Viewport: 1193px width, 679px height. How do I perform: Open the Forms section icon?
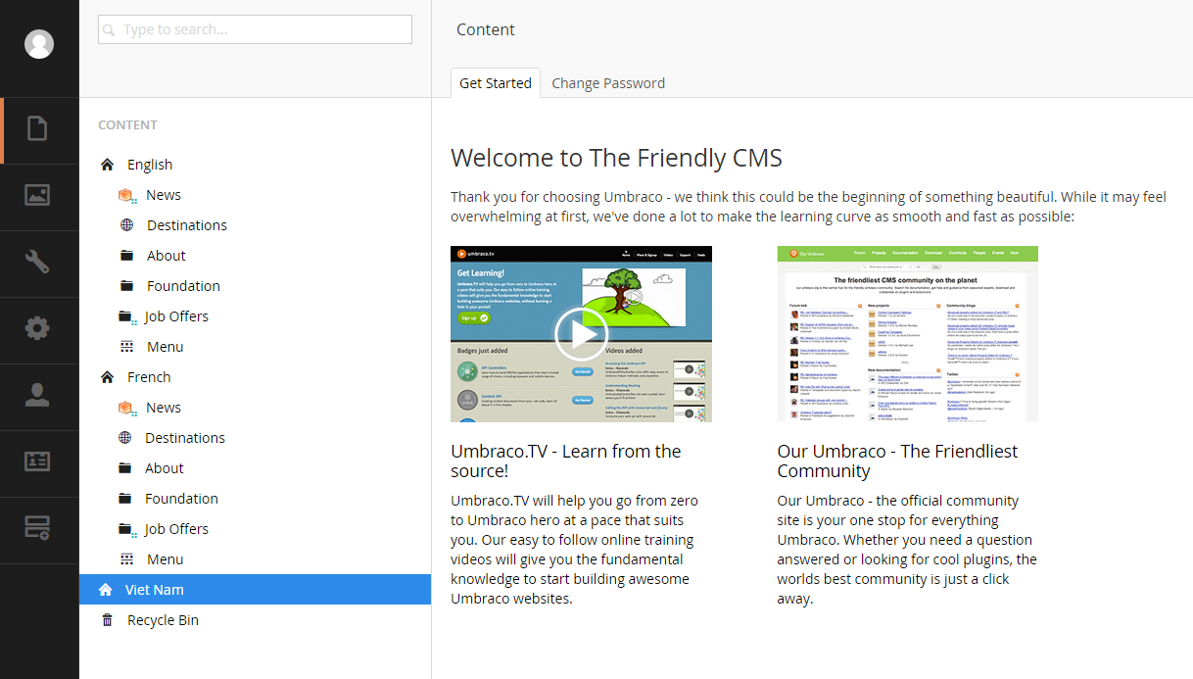click(x=37, y=528)
